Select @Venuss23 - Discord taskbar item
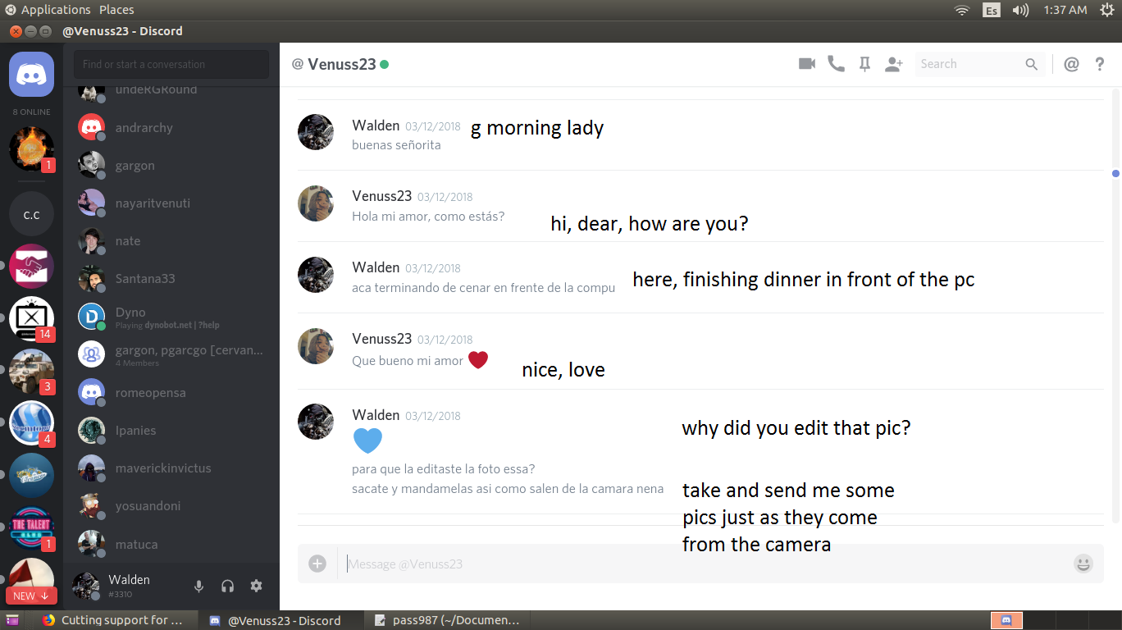This screenshot has width=1122, height=630. [281, 620]
